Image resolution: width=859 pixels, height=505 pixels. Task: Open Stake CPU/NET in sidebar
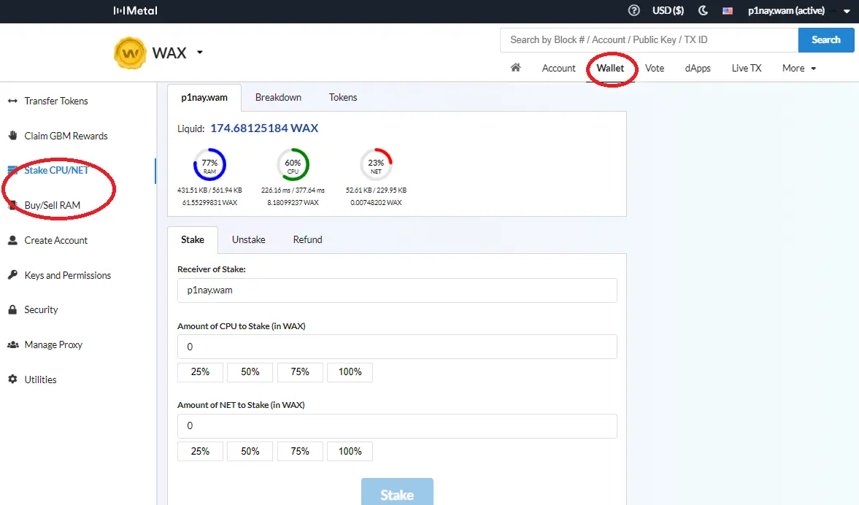[56, 170]
